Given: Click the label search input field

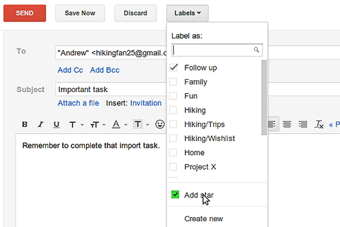Looking at the screenshot, I should [x=213, y=50].
